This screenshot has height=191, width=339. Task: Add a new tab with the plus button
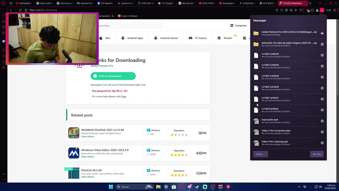coord(310,3)
